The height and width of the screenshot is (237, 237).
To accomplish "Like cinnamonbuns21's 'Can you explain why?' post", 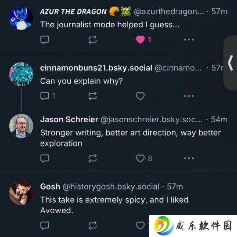I will (140, 96).
